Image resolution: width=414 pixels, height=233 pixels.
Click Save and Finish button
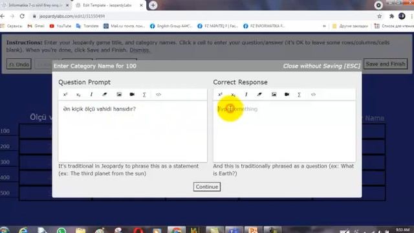click(386, 64)
